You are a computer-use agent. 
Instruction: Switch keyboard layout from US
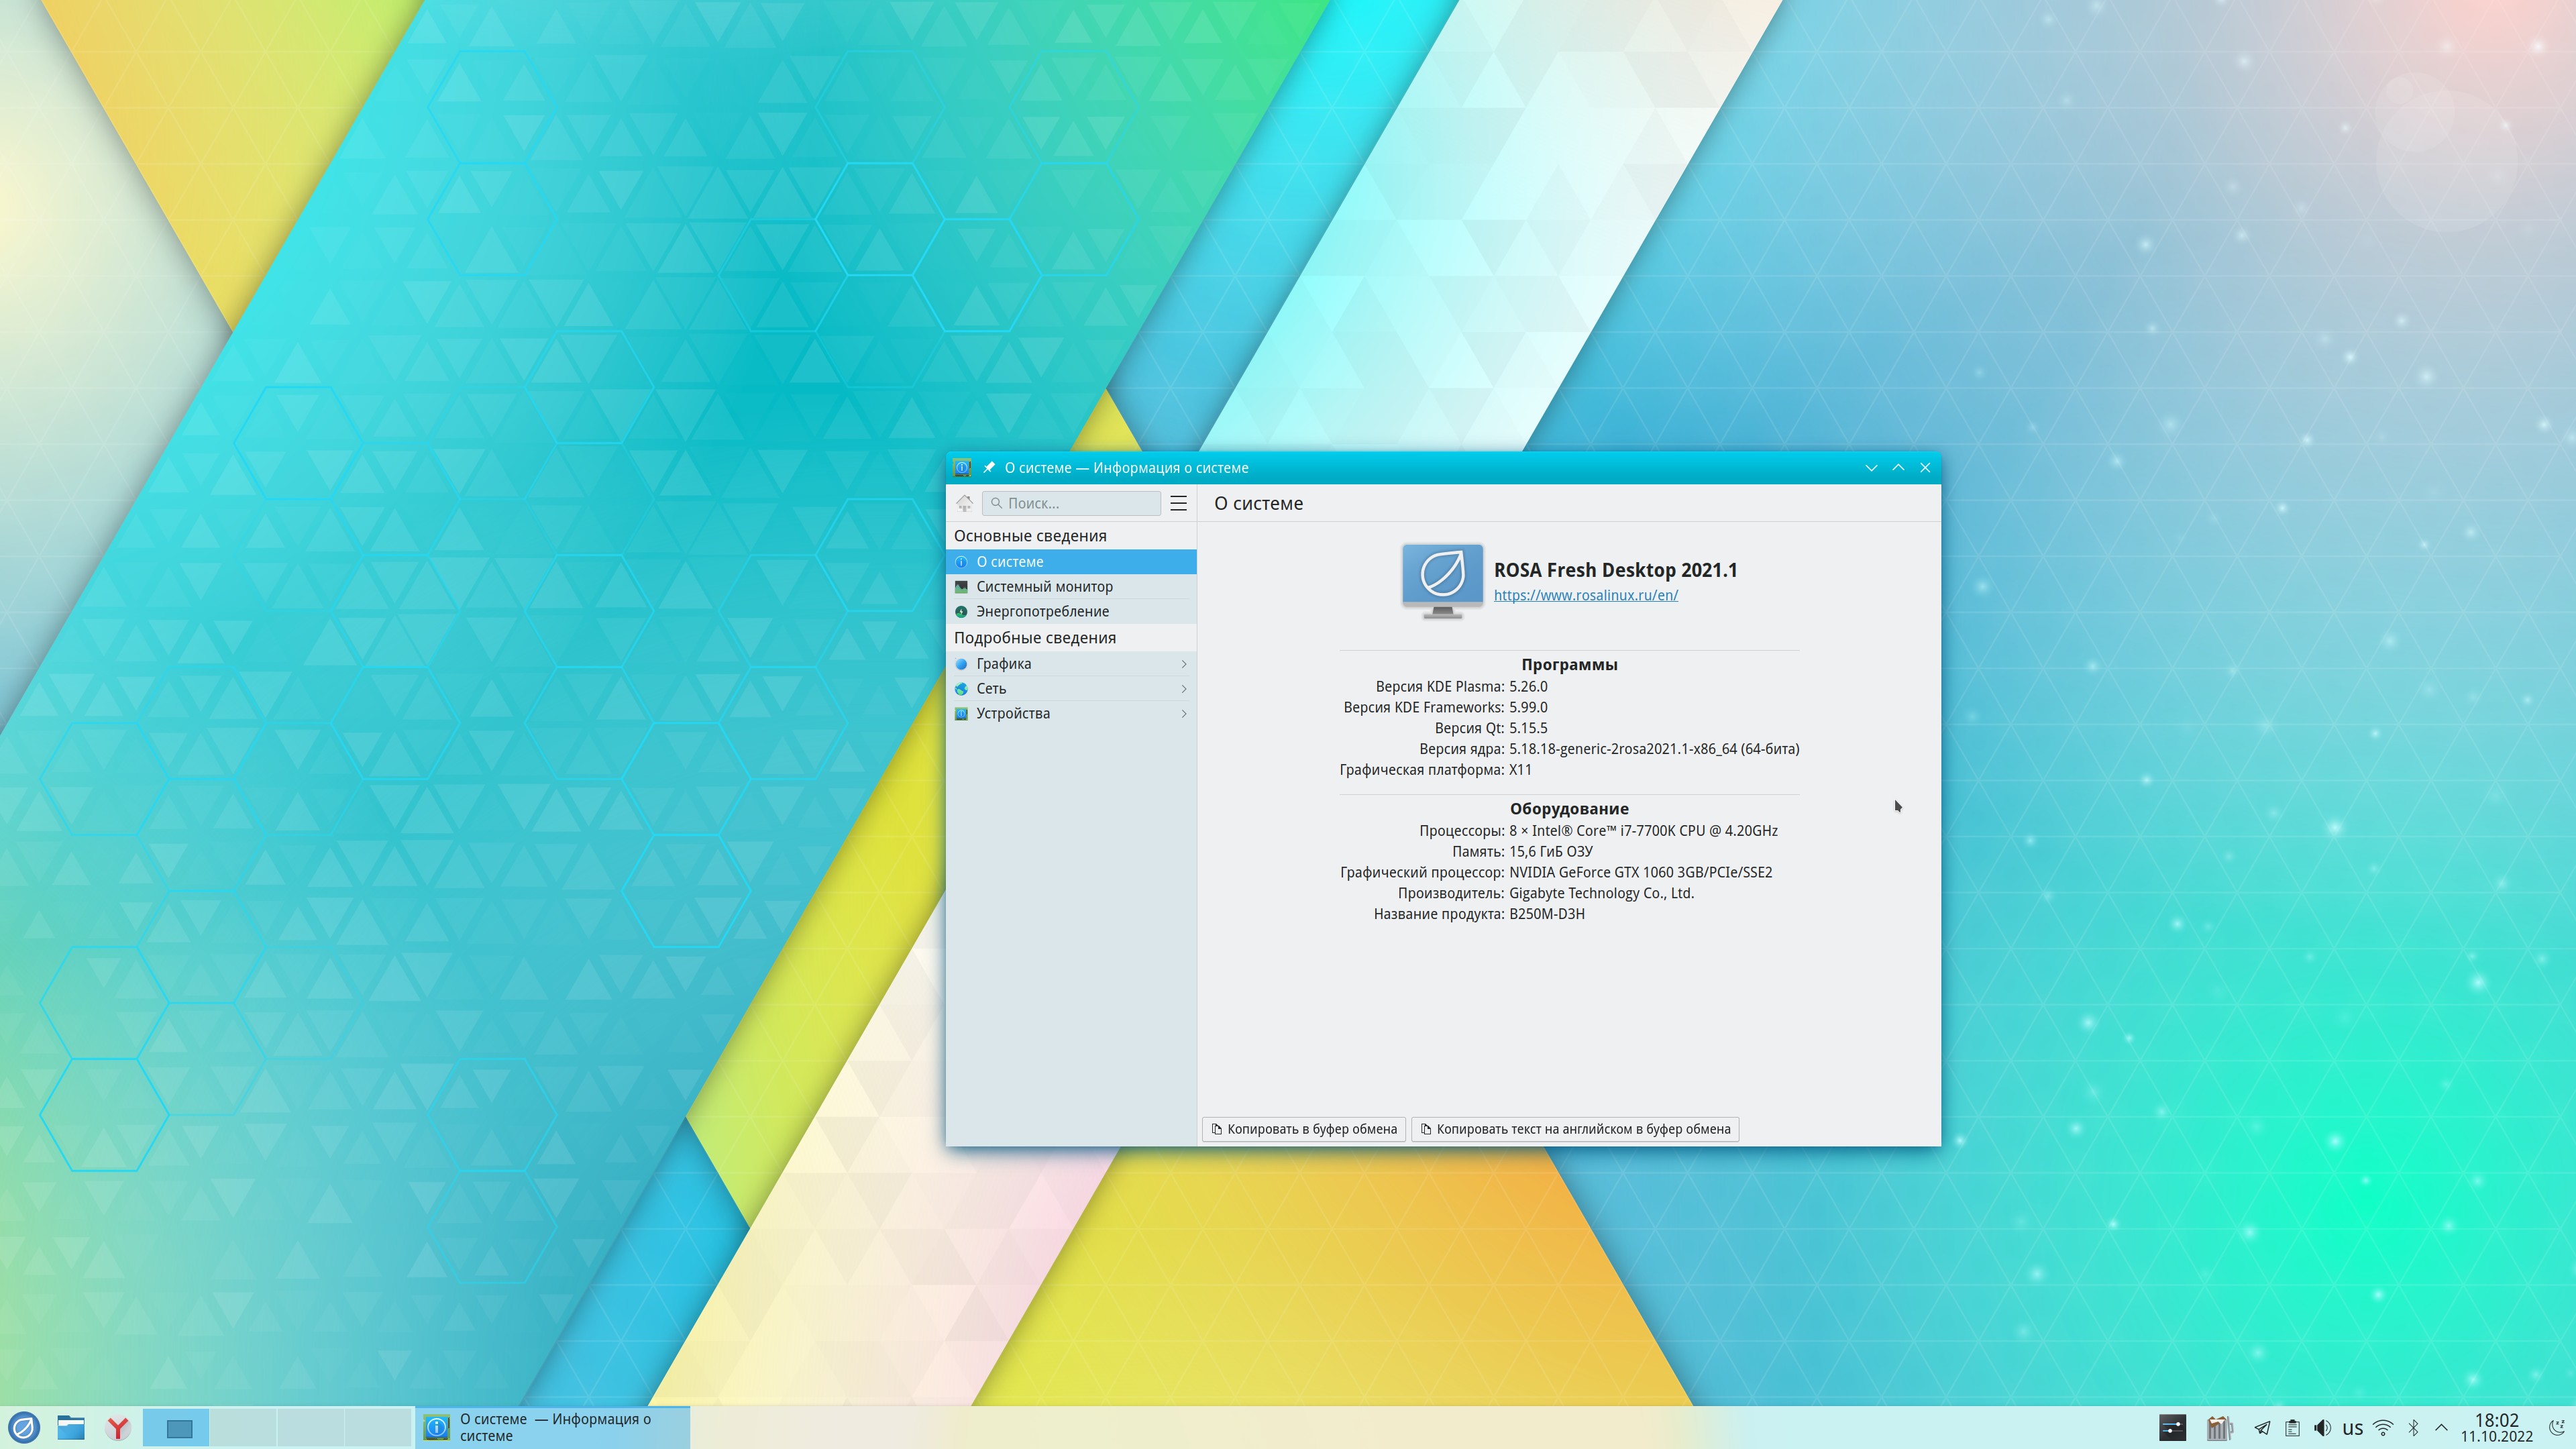2352,1428
